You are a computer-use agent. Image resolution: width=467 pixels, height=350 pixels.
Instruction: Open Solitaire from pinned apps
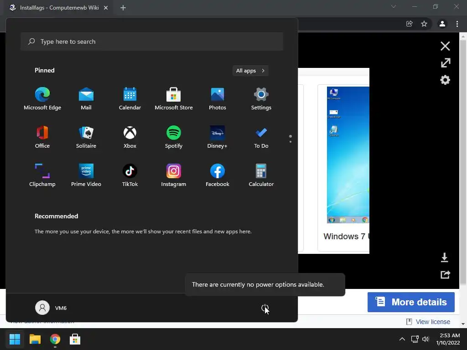[86, 137]
